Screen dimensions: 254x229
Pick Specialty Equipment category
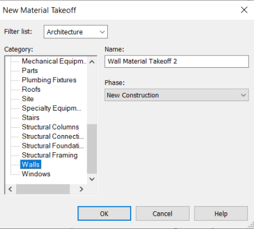(51, 108)
